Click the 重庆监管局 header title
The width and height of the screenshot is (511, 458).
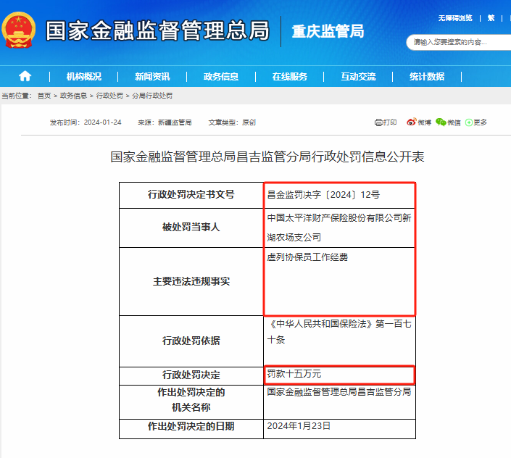coord(328,31)
